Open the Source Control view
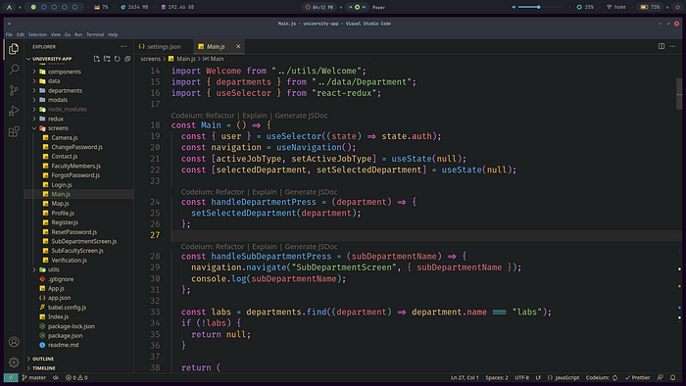Image resolution: width=686 pixels, height=386 pixels. pyautogui.click(x=14, y=90)
